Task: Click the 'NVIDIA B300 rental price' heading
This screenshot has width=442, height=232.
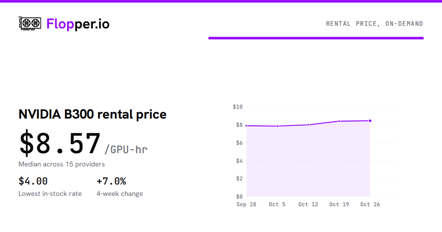Action: tap(92, 114)
